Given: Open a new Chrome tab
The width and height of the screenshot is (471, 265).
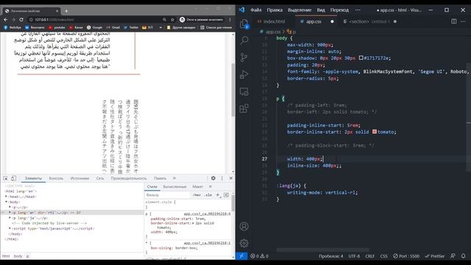Looking at the screenshot, I should point(66,11).
